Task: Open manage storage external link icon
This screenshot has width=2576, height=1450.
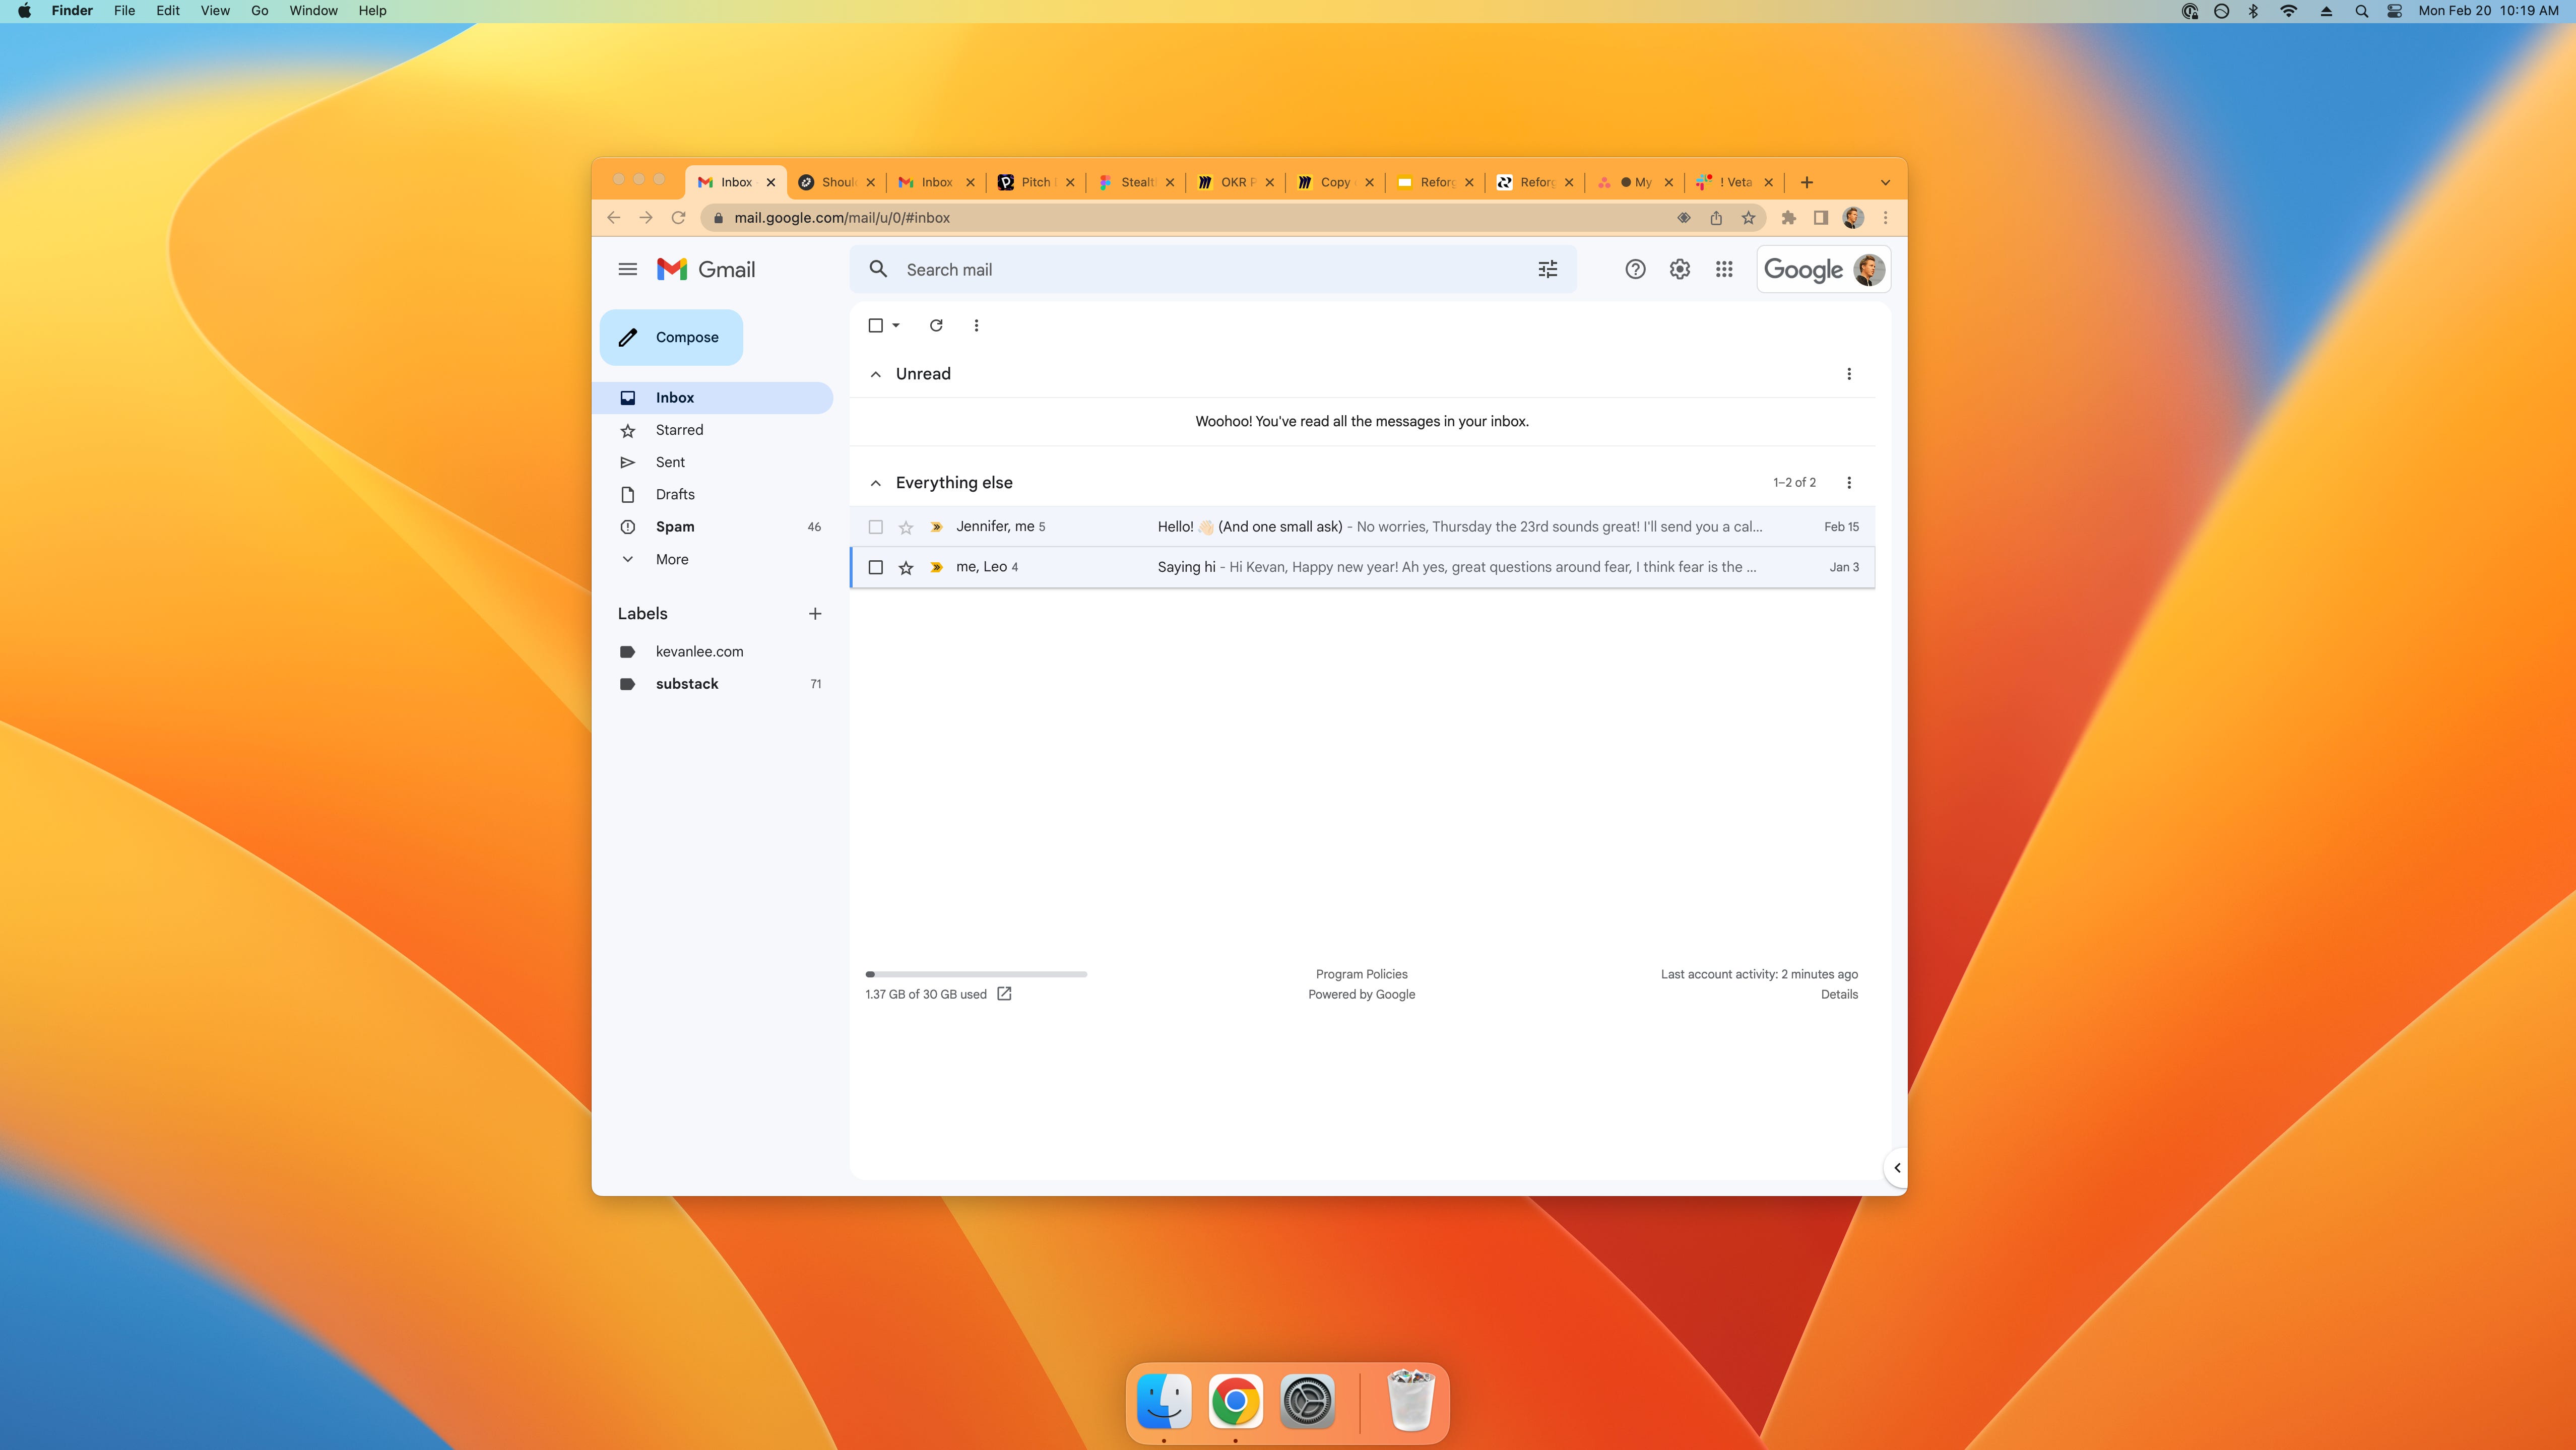Action: (1004, 993)
